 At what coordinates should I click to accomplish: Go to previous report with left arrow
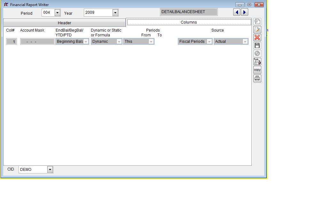237,12
